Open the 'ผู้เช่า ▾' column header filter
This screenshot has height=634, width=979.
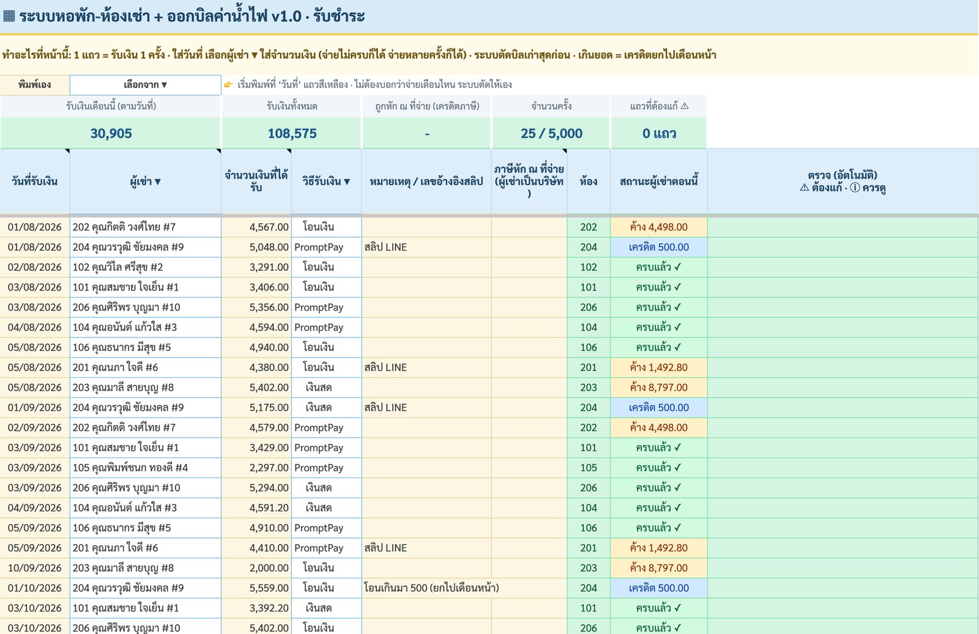(146, 181)
